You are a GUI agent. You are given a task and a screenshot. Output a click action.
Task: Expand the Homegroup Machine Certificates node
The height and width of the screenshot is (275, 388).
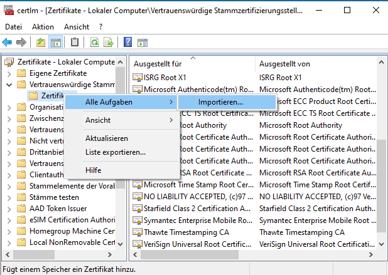pos(9,232)
